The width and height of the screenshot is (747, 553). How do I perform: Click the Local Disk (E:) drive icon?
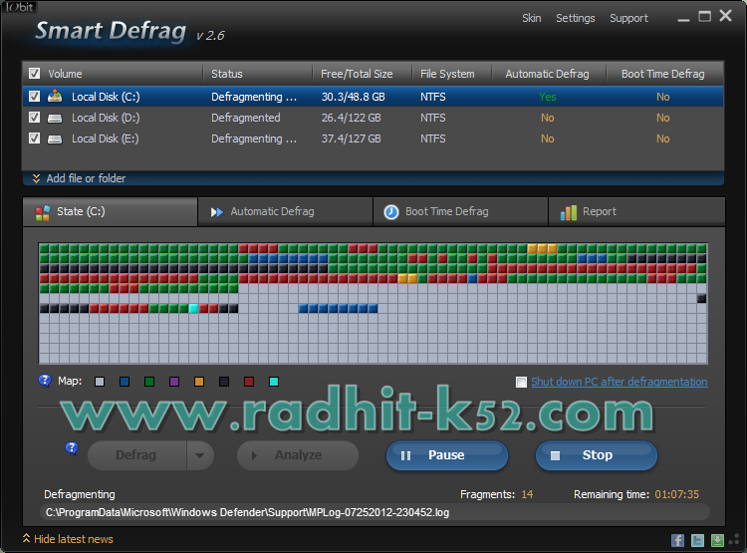[55, 138]
